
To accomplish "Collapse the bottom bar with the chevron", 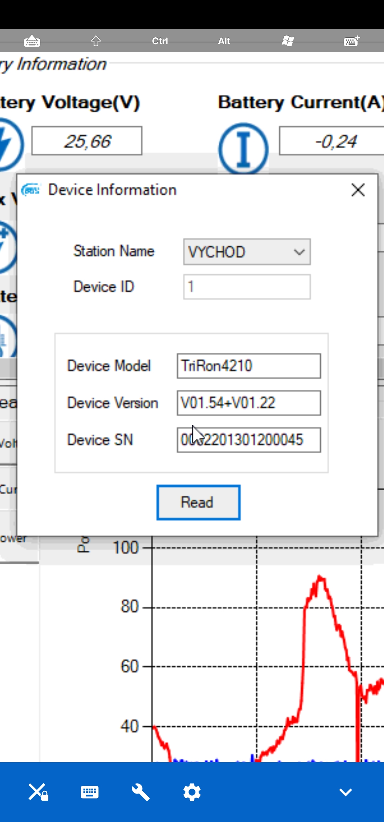I will coord(346,792).
